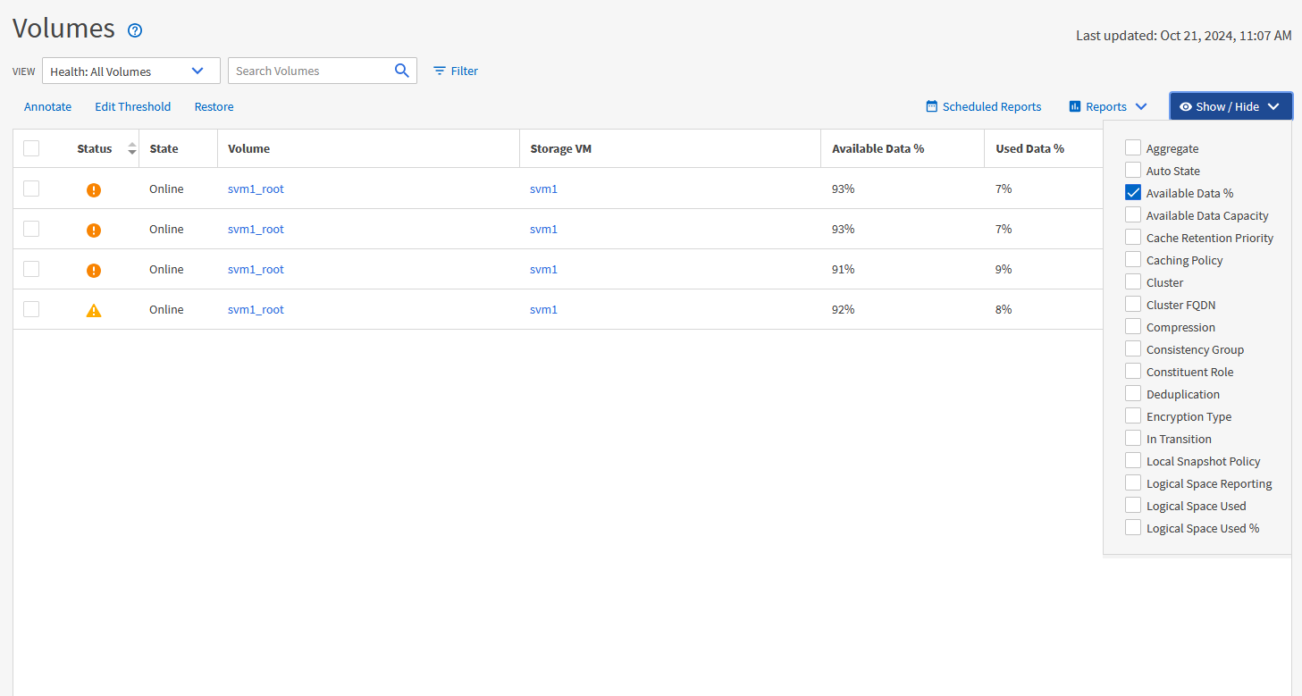
Task: Click the calendar icon beside Scheduled Reports
Action: 930,106
